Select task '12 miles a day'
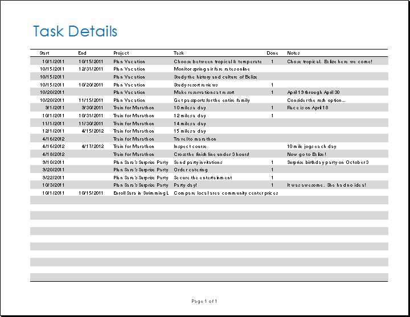 click(x=190, y=116)
